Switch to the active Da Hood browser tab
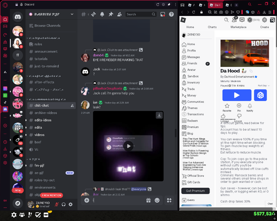The width and height of the screenshot is (277, 221). (x=216, y=5)
